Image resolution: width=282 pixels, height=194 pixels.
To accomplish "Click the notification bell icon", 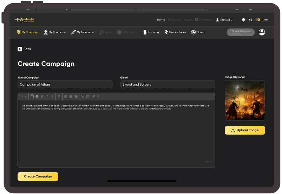I will 243,20.
